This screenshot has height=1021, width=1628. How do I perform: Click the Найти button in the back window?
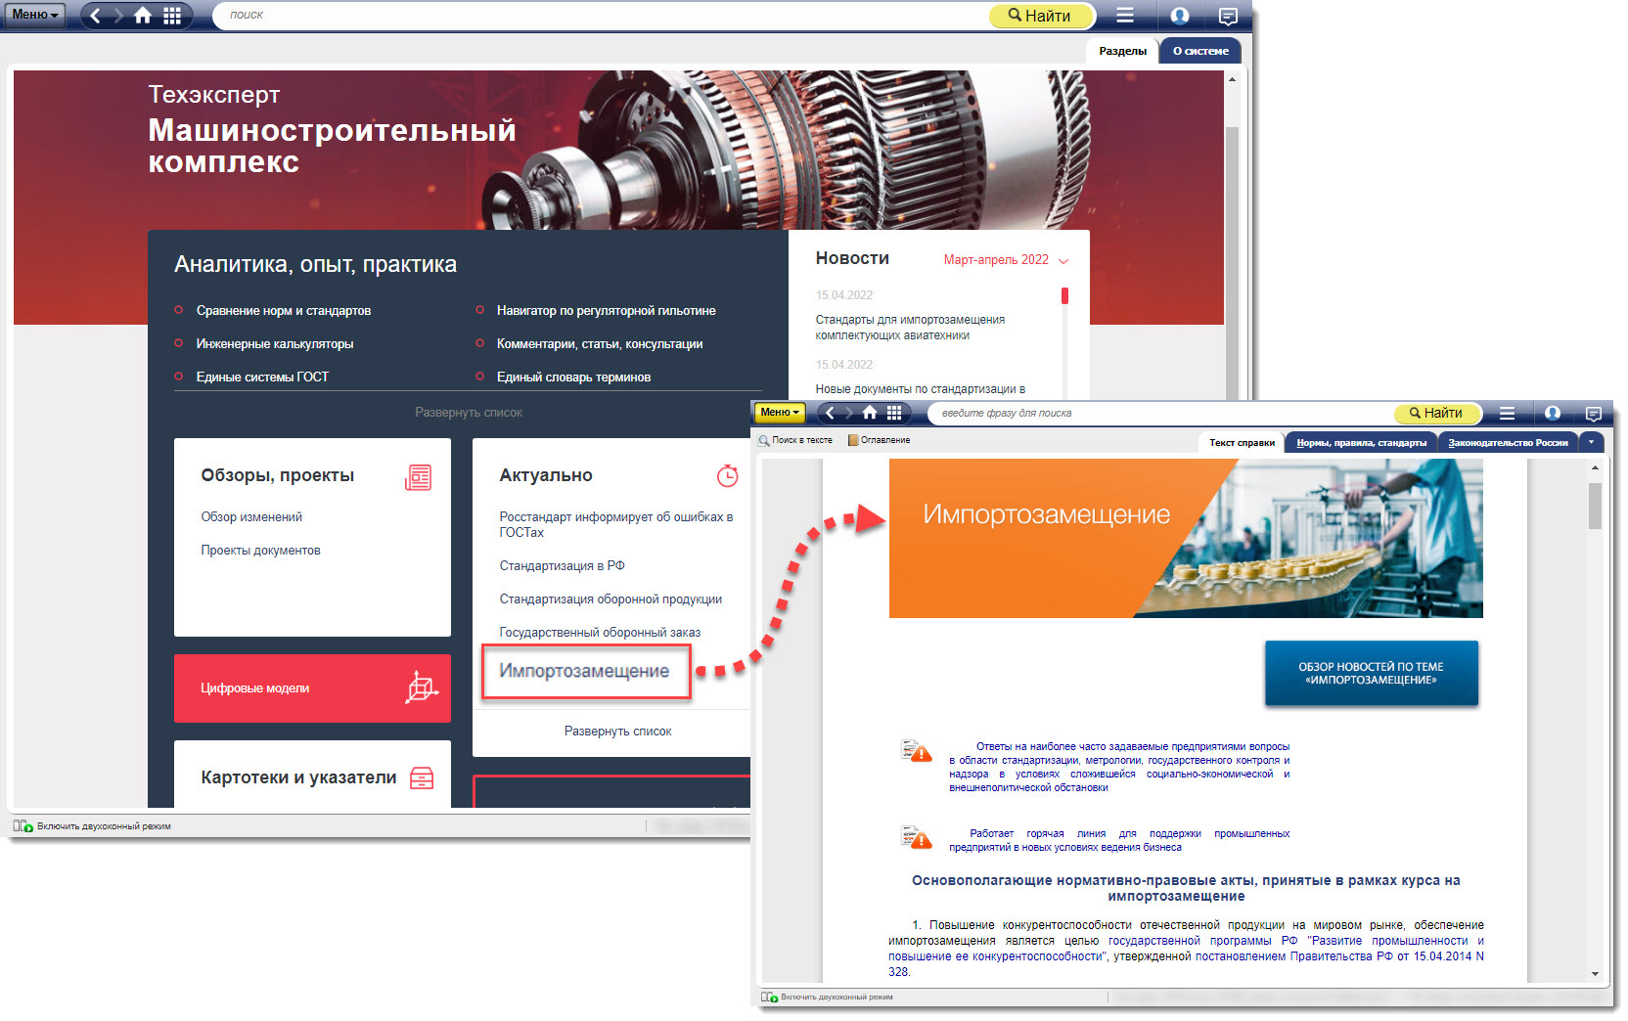1040,16
